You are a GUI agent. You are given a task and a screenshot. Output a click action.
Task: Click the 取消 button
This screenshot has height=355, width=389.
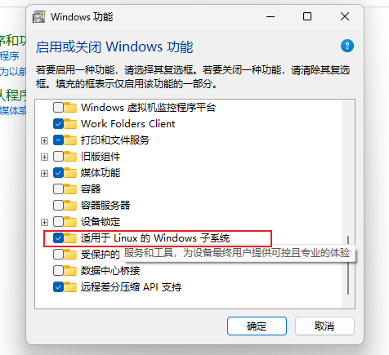324,326
